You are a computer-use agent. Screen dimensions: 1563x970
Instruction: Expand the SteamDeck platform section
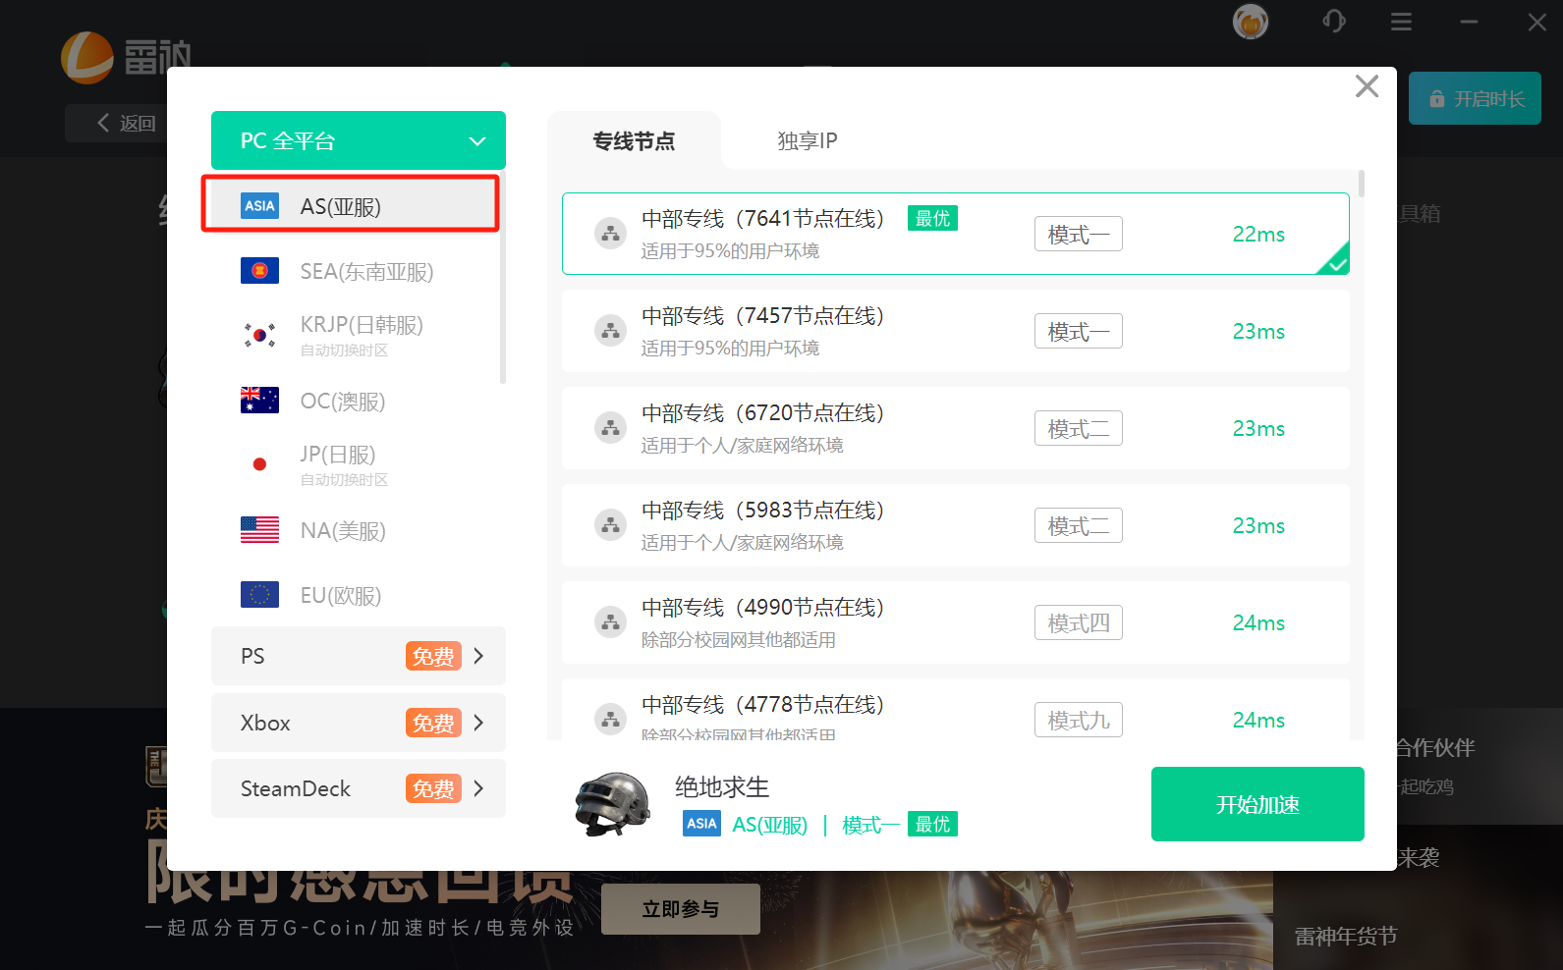359,788
